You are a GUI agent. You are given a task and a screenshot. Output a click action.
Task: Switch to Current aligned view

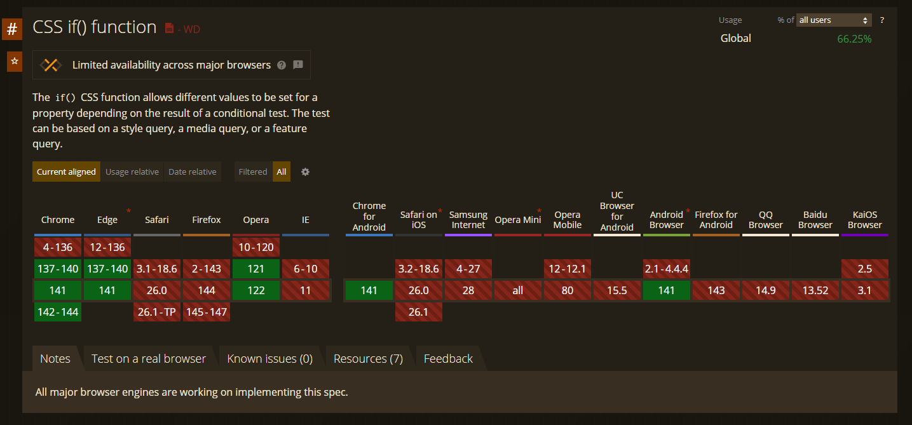(x=66, y=172)
